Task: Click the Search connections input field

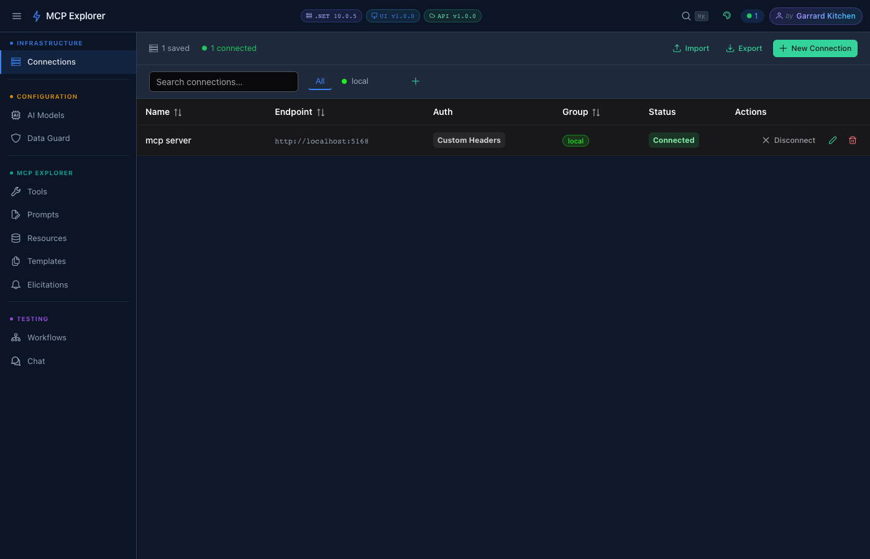Action: point(223,81)
